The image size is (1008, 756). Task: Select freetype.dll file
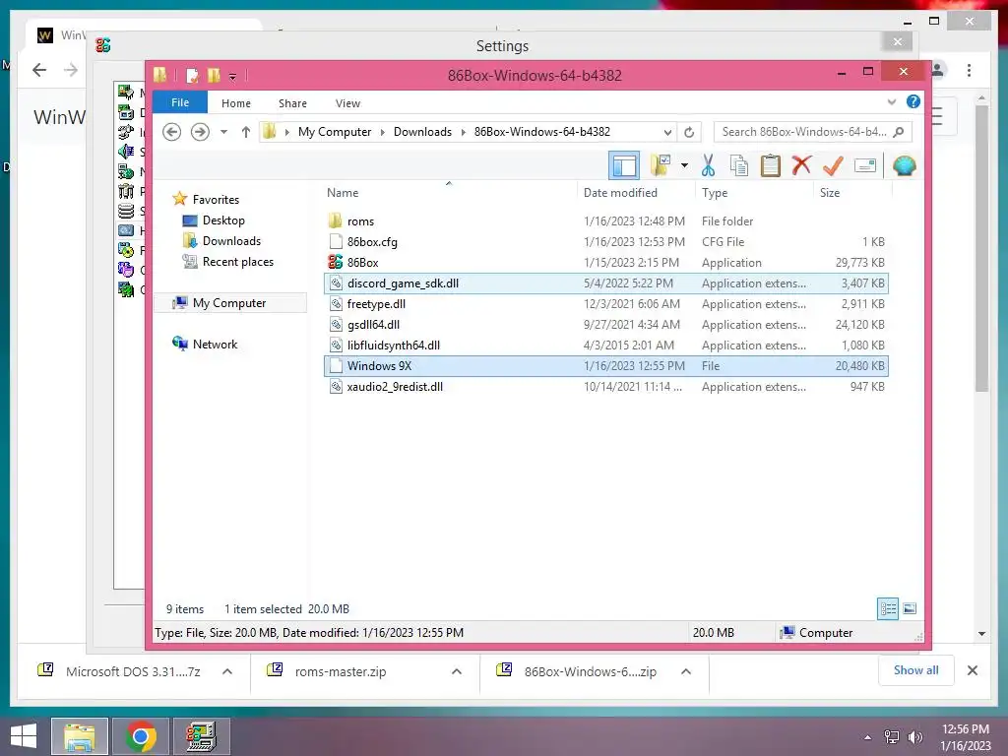click(606, 304)
